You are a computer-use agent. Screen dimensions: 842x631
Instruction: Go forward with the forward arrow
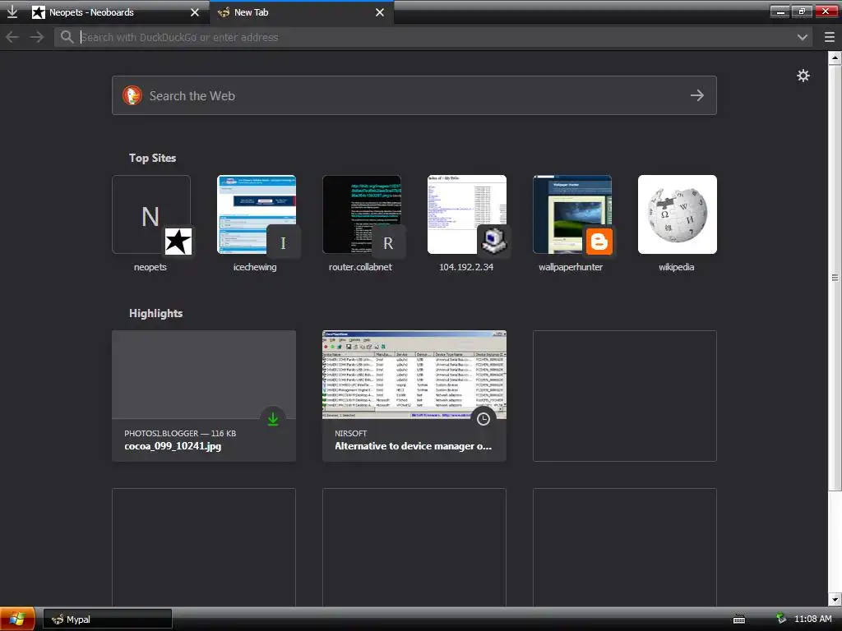coord(37,37)
